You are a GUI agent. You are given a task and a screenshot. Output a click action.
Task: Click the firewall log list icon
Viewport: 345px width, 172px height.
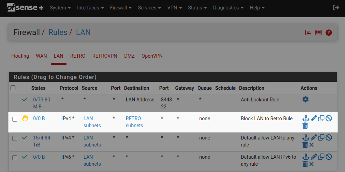[318, 33]
